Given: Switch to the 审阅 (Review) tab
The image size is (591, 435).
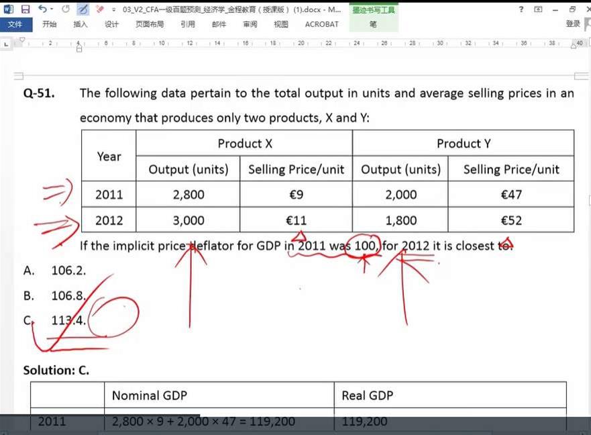Looking at the screenshot, I should point(250,24).
